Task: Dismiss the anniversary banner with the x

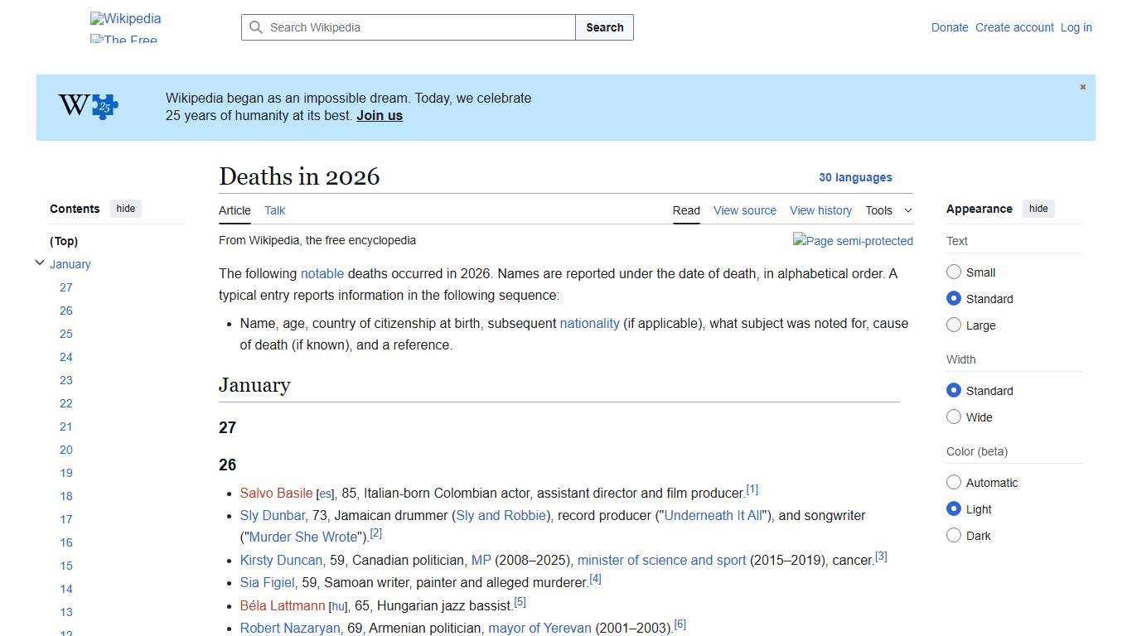Action: (x=1082, y=86)
